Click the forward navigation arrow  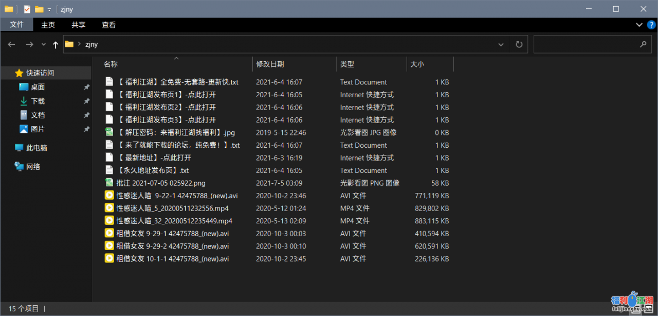(x=29, y=44)
